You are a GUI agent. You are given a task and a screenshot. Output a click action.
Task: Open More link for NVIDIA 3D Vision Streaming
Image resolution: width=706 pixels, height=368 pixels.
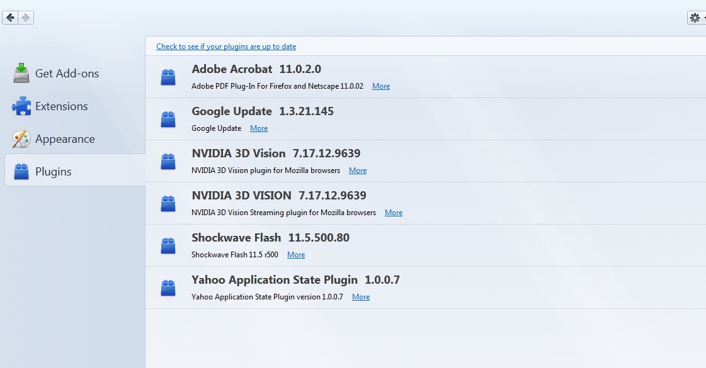point(394,213)
